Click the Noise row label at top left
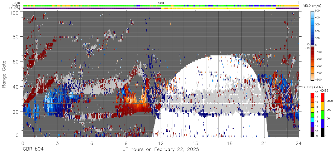Viewport: 336px width, 155px height. [16, 5]
